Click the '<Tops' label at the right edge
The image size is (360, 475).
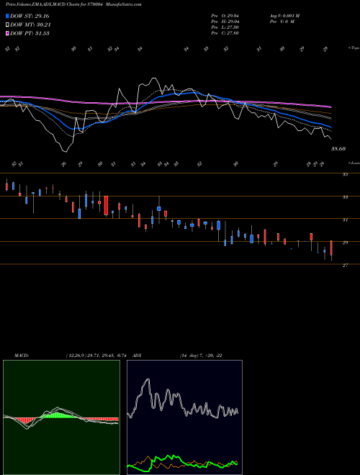[x=354, y=48]
